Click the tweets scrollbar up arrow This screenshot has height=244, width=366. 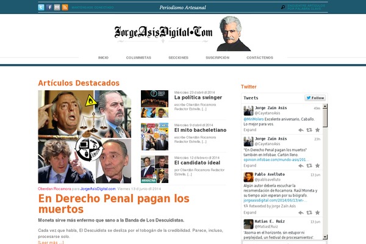pyautogui.click(x=325, y=106)
